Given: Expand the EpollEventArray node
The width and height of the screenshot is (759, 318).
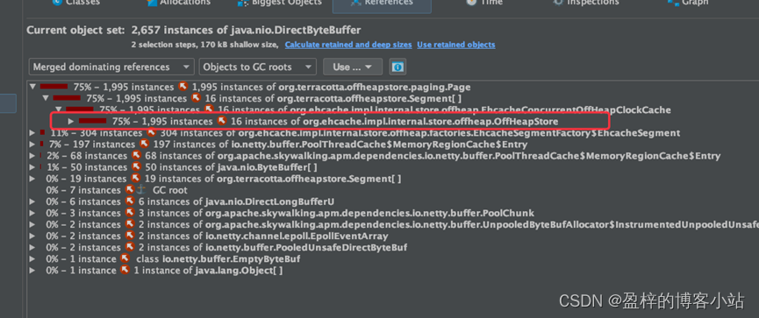Looking at the screenshot, I should point(32,236).
